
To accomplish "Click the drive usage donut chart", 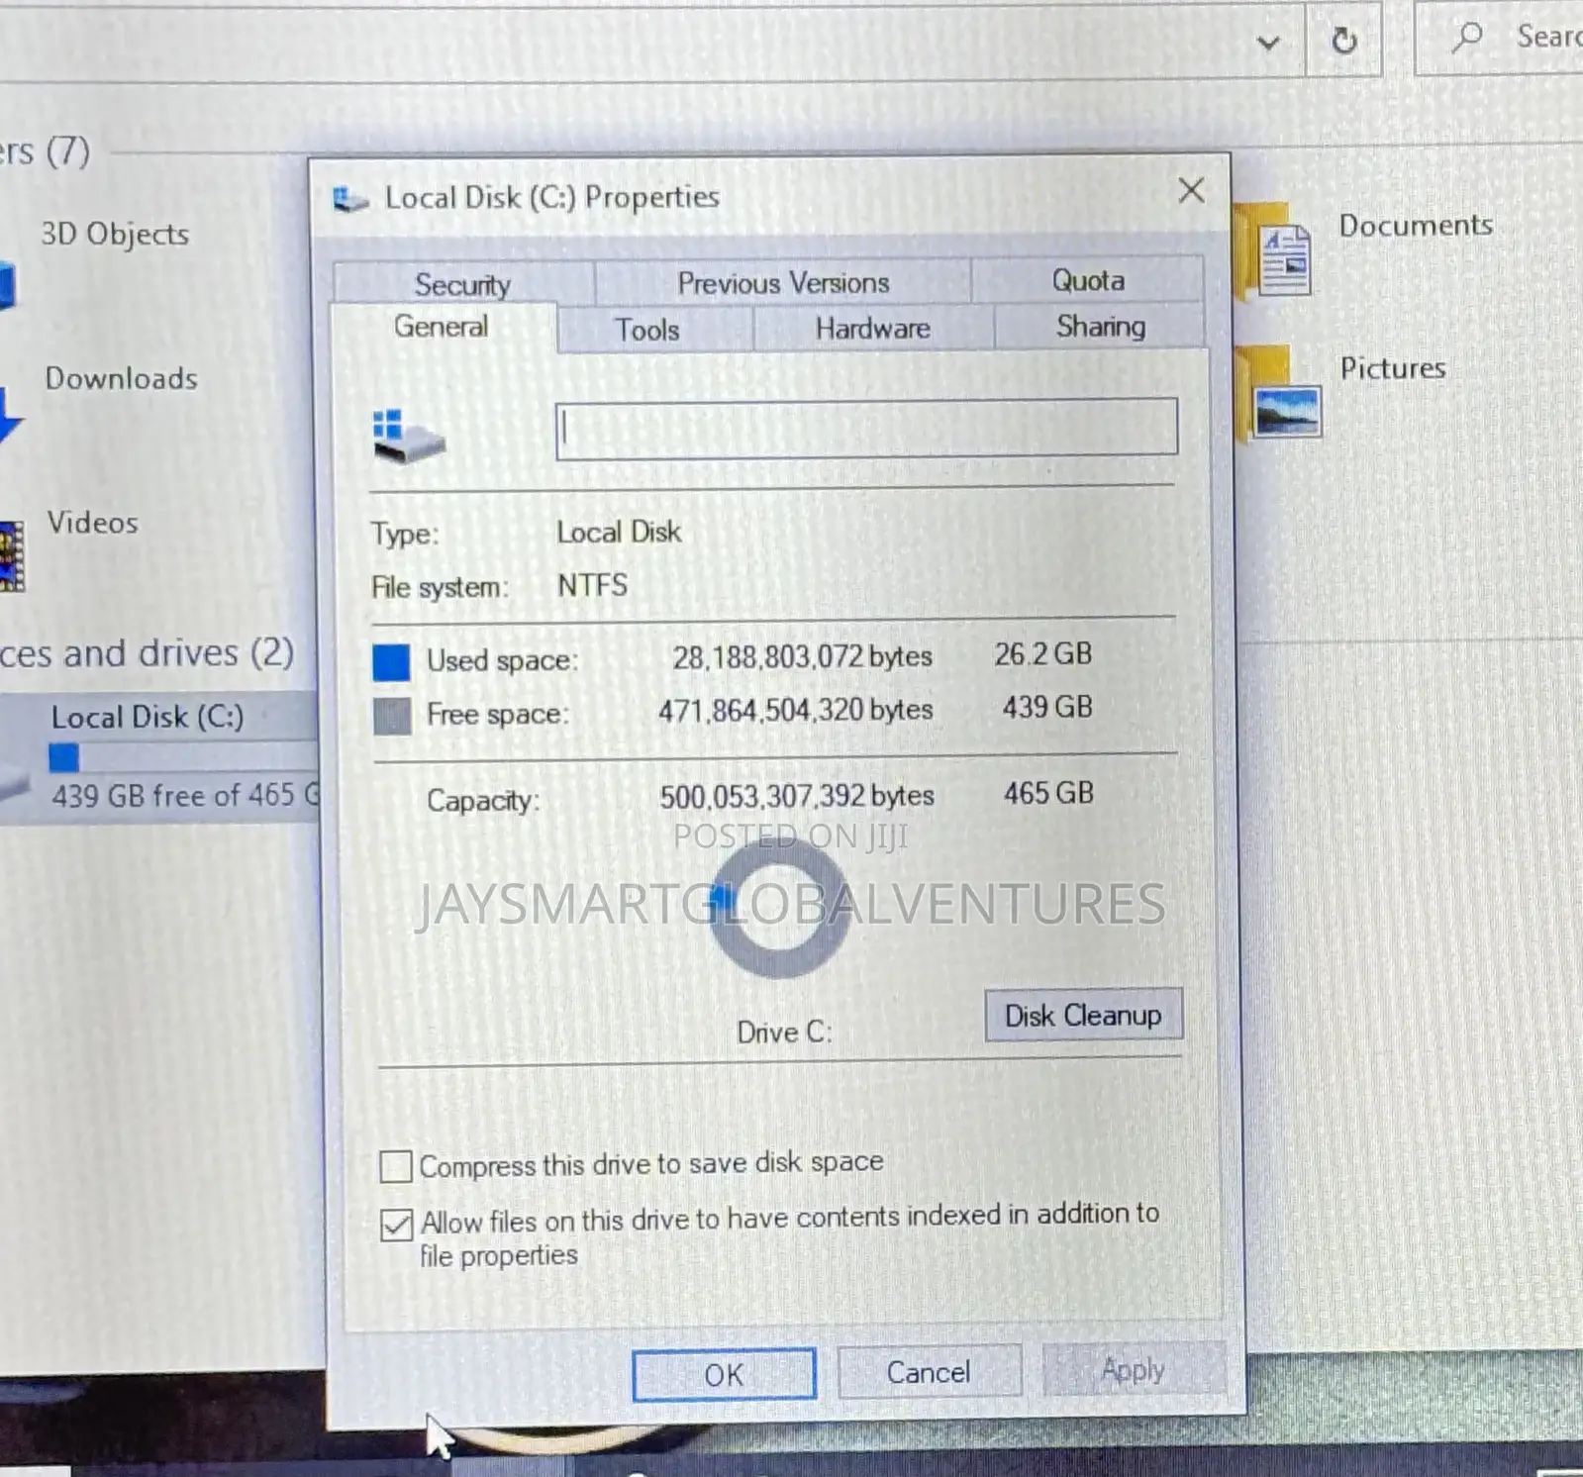I will tap(779, 911).
